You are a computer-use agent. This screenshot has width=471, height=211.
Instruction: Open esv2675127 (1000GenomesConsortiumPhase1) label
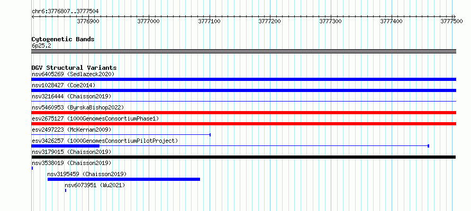point(95,118)
